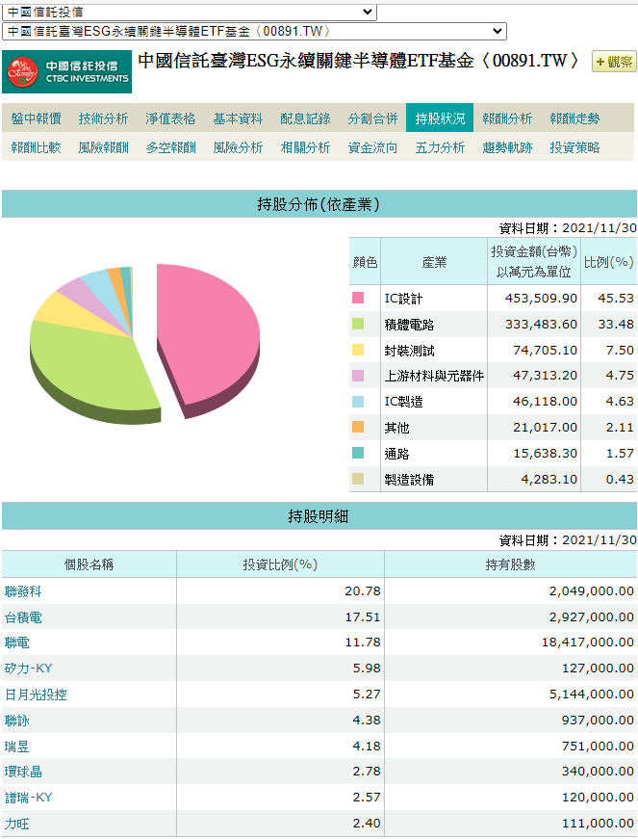
Task: Open the ETF fund selection dropdown 00891.TW
Action: tap(254, 31)
